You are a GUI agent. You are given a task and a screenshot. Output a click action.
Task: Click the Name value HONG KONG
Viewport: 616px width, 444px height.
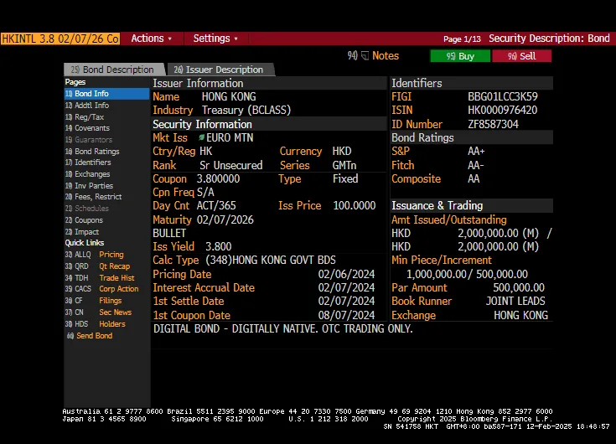(x=229, y=96)
